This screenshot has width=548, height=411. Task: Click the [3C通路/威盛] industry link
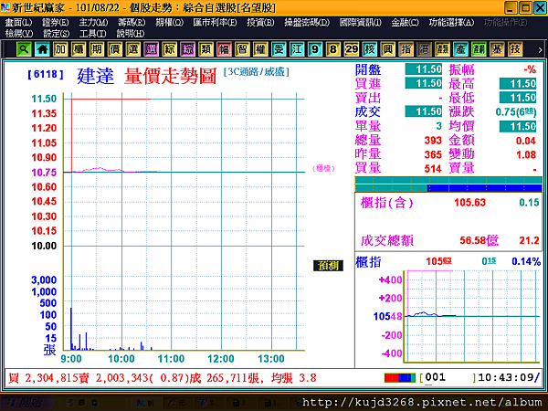click(256, 72)
